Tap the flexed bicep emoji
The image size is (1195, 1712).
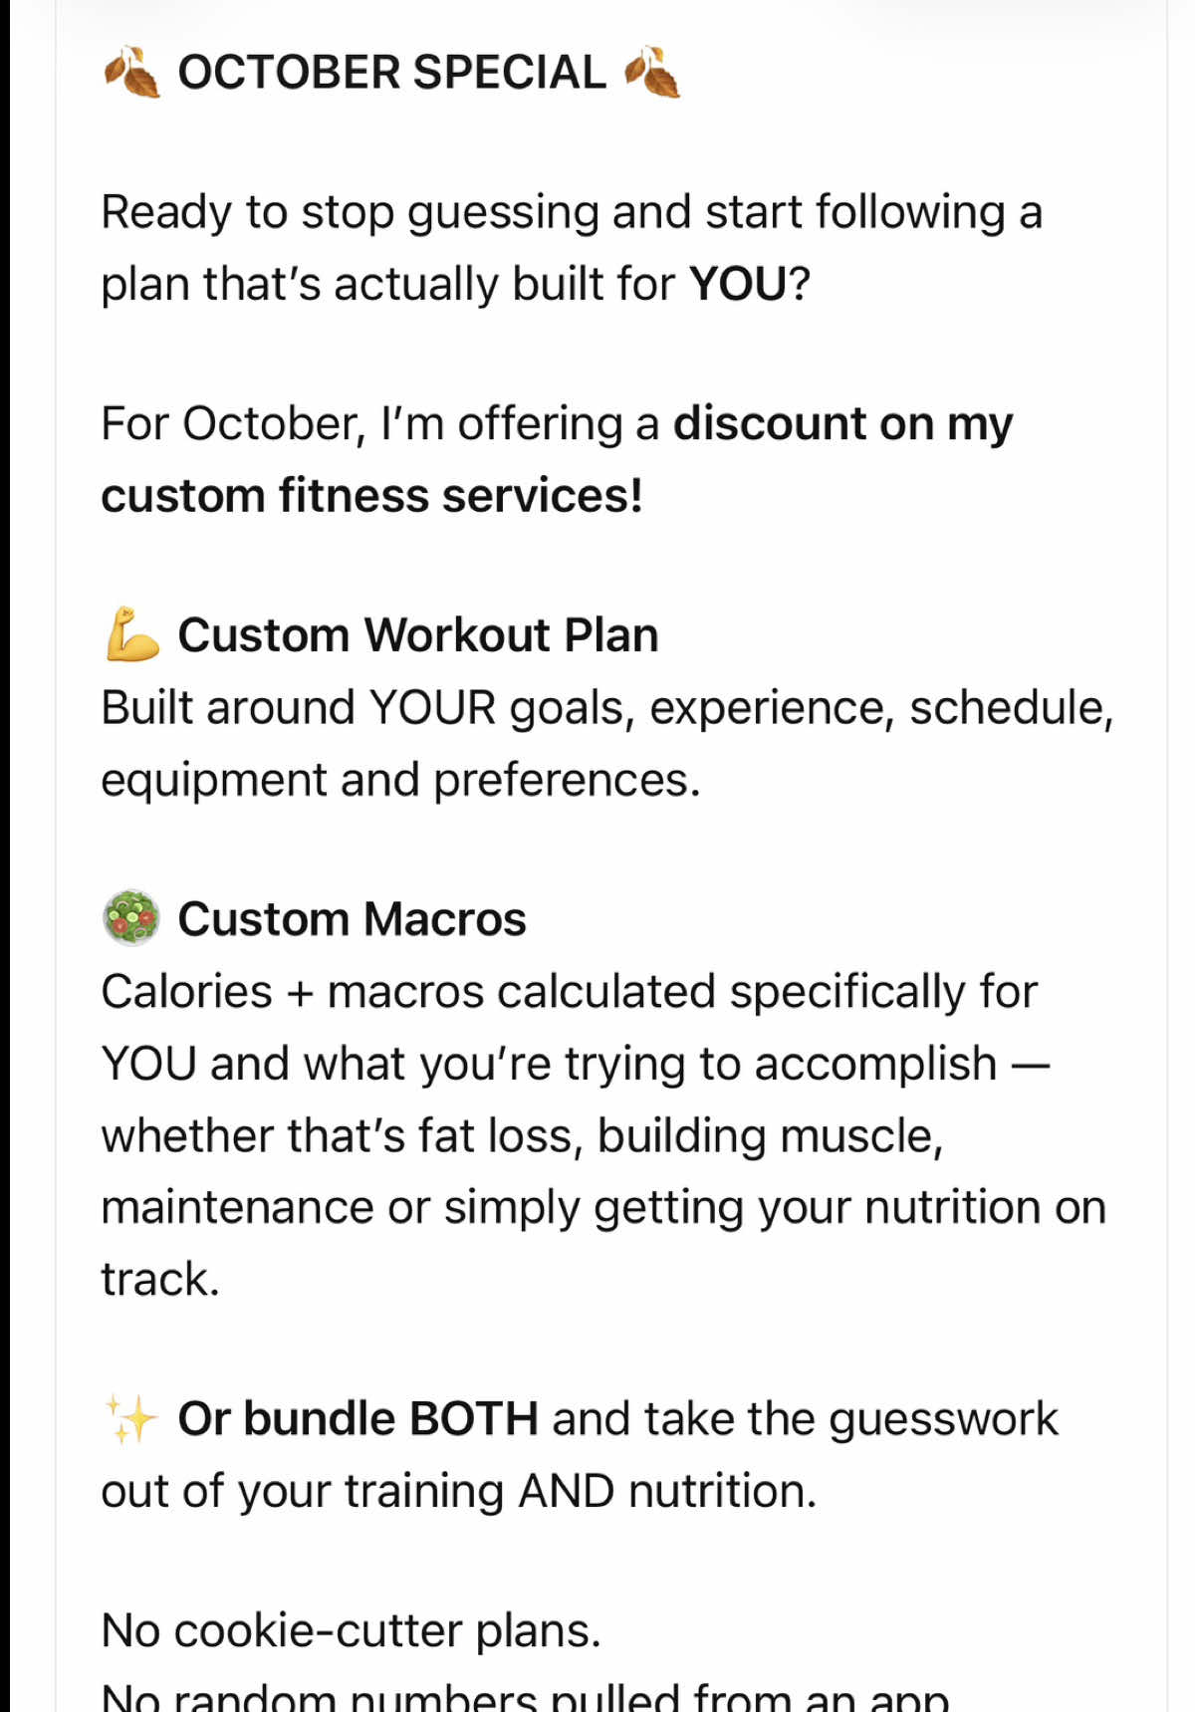point(132,634)
